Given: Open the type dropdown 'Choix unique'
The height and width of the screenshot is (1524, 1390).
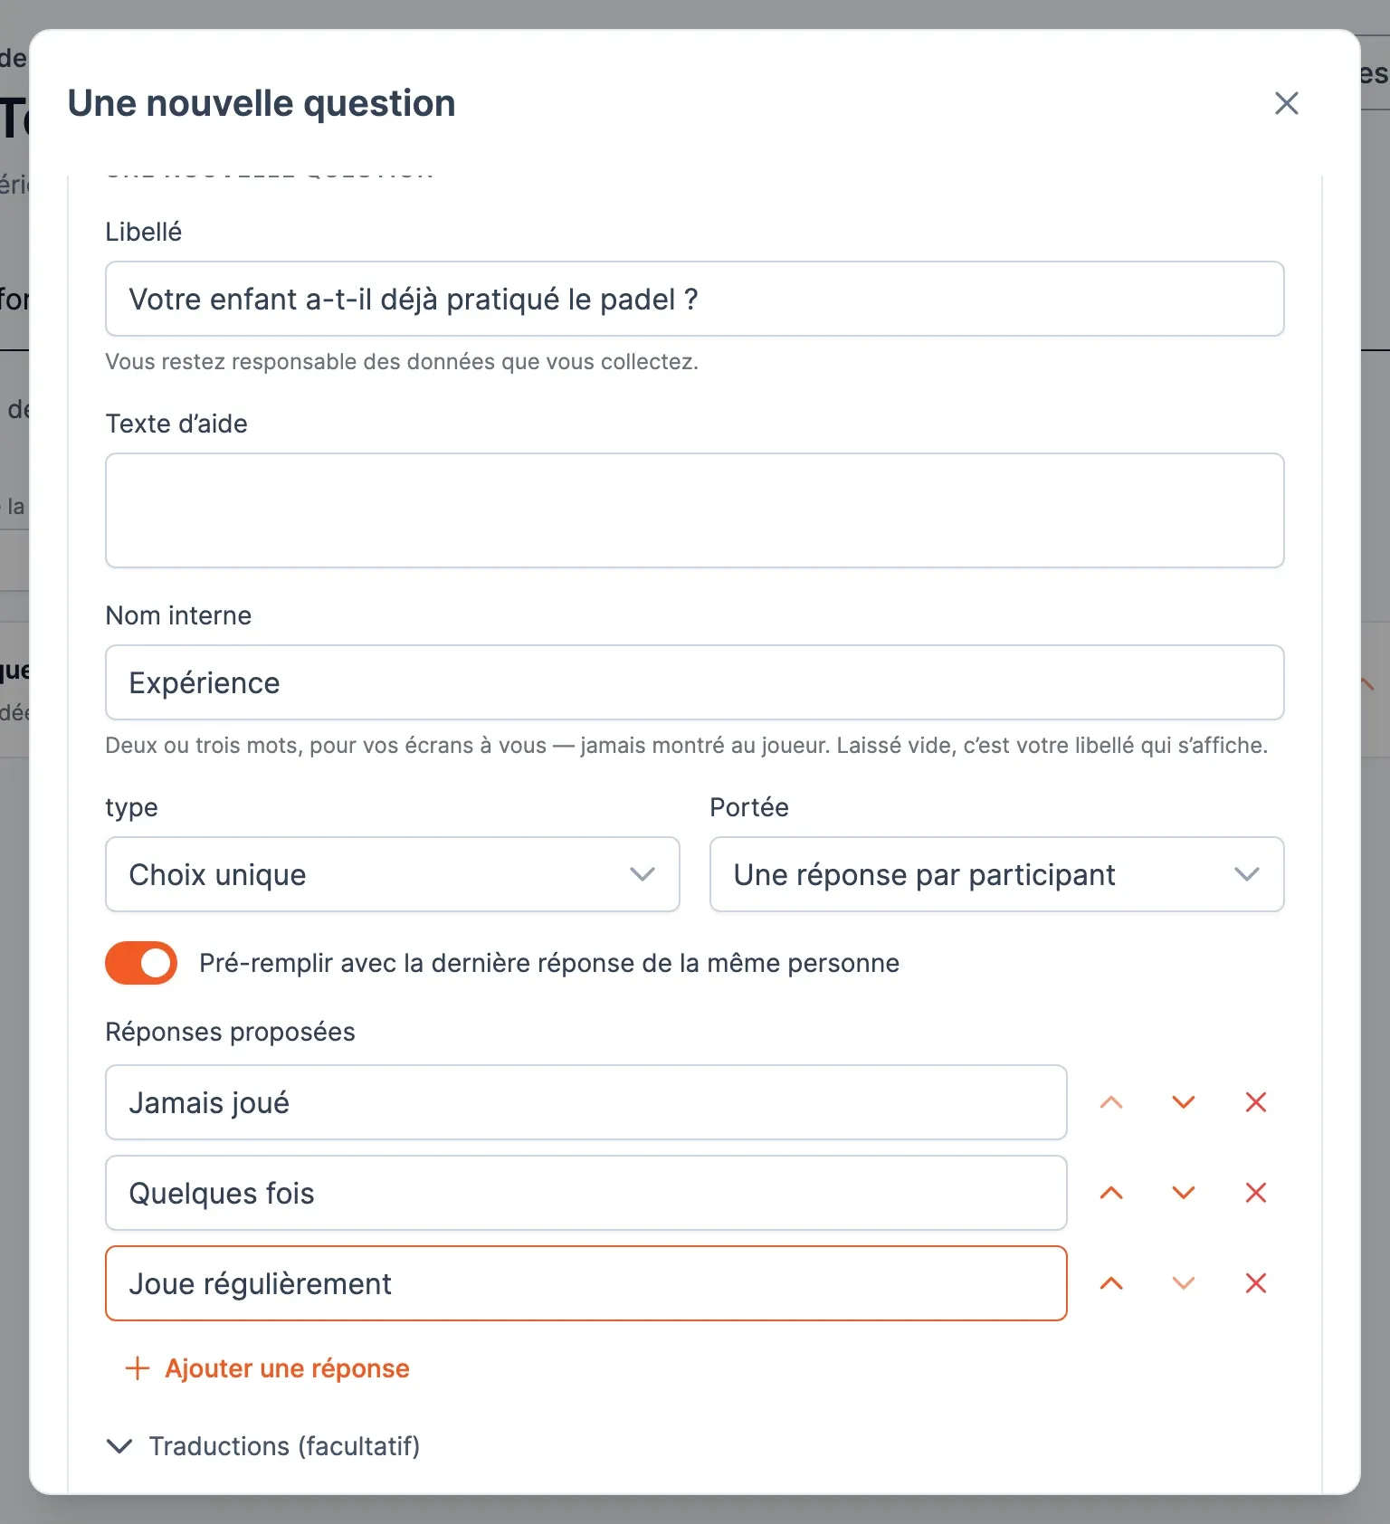Looking at the screenshot, I should (x=393, y=874).
